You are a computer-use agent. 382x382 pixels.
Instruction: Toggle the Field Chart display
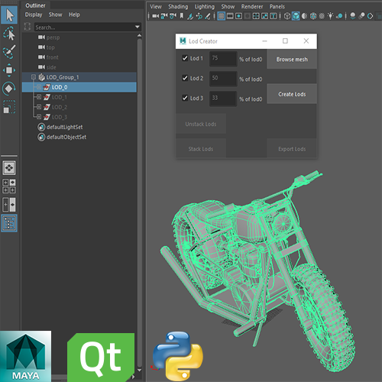click(256, 16)
